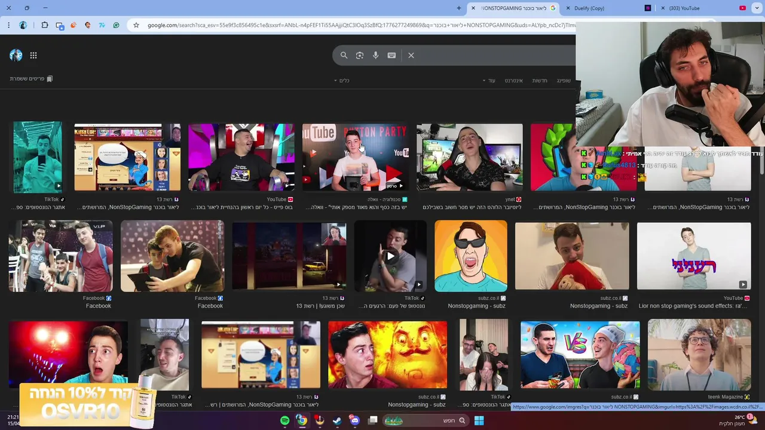Open the sound effects YouTube image result
This screenshot has width=765, height=430.
[x=694, y=256]
